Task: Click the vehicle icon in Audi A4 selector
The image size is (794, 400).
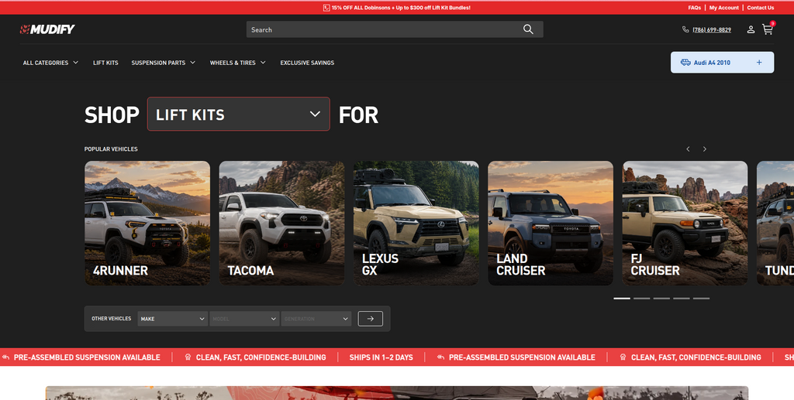Action: 685,63
